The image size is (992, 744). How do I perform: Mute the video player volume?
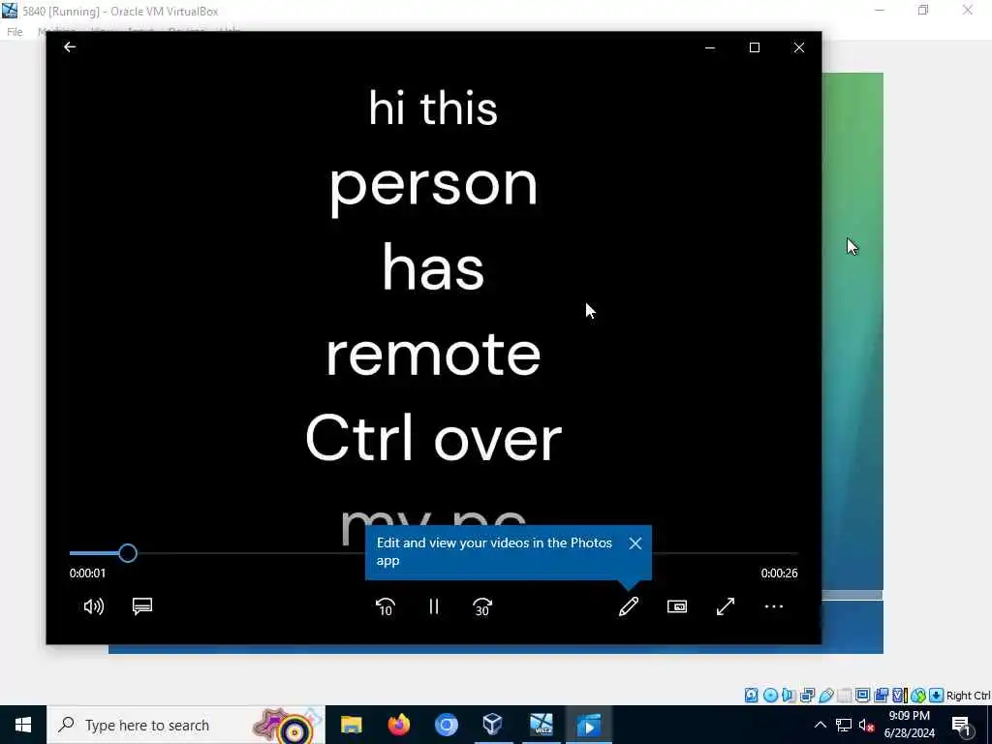[94, 606]
